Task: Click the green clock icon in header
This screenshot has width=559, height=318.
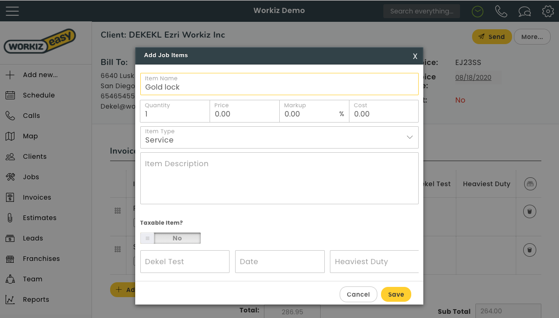Action: click(477, 11)
